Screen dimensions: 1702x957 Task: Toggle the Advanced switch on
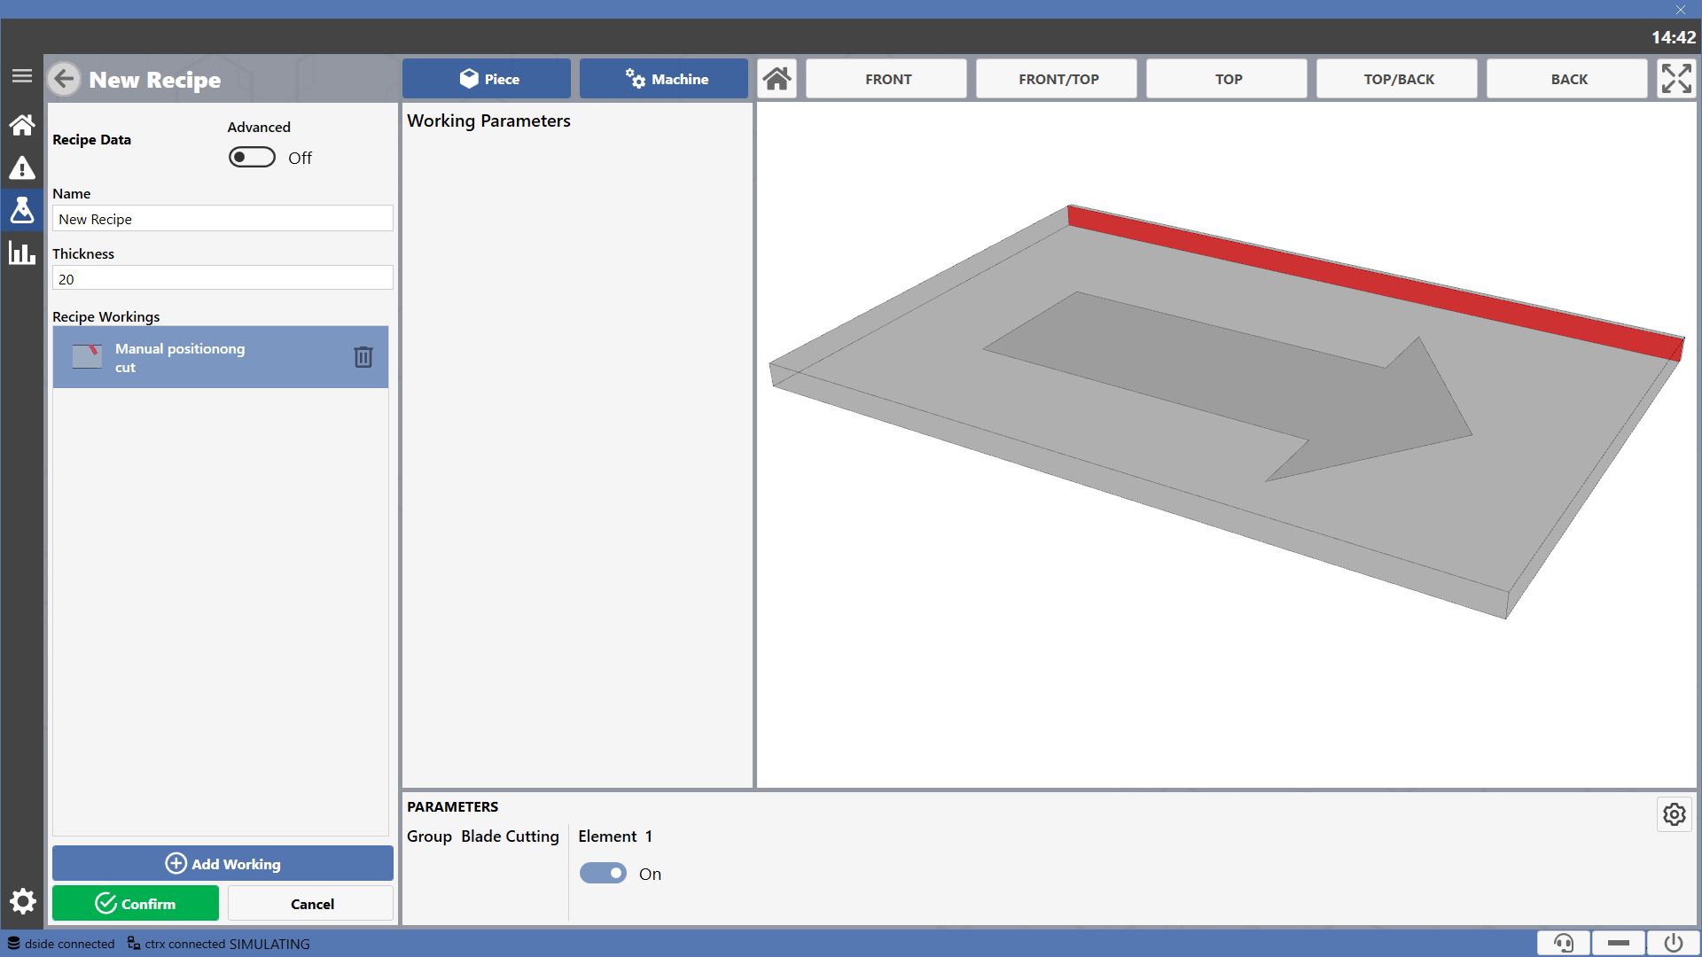point(252,157)
